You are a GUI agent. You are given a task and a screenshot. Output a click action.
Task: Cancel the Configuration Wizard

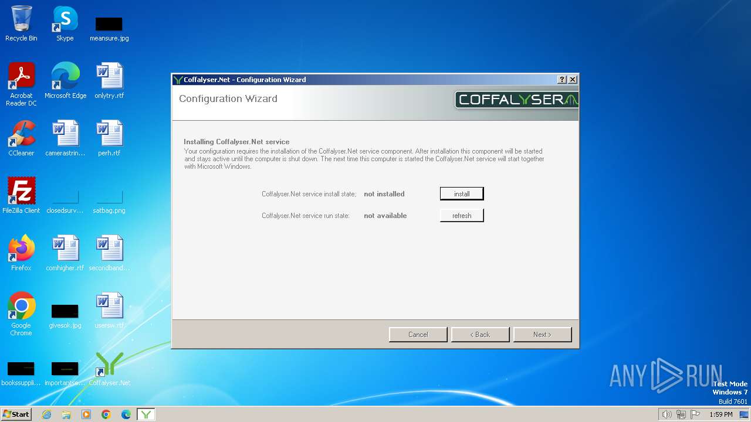418,335
